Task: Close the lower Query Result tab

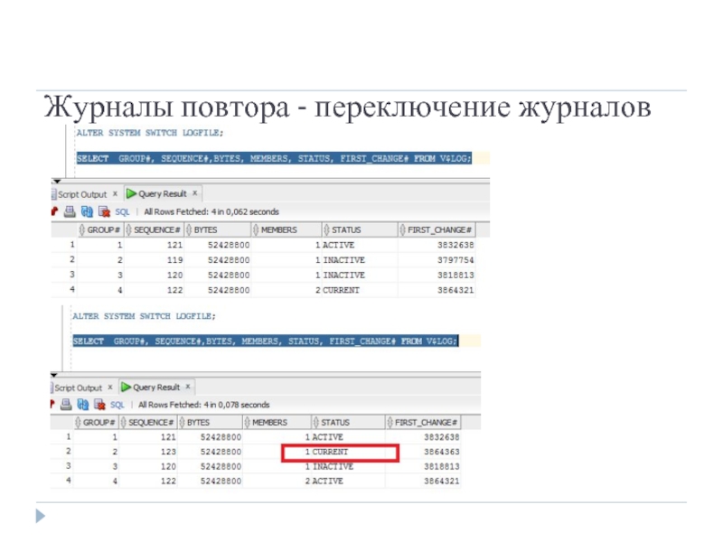Action: point(188,387)
